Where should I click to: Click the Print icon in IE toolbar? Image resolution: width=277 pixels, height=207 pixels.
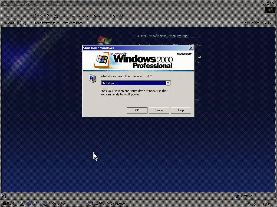tap(121, 16)
